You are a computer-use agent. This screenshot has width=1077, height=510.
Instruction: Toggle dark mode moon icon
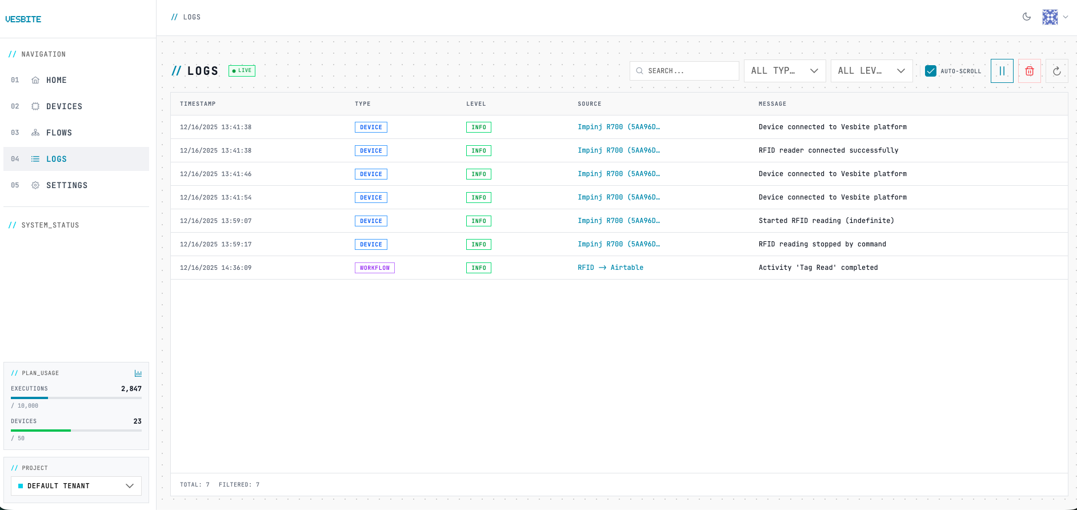point(1027,17)
